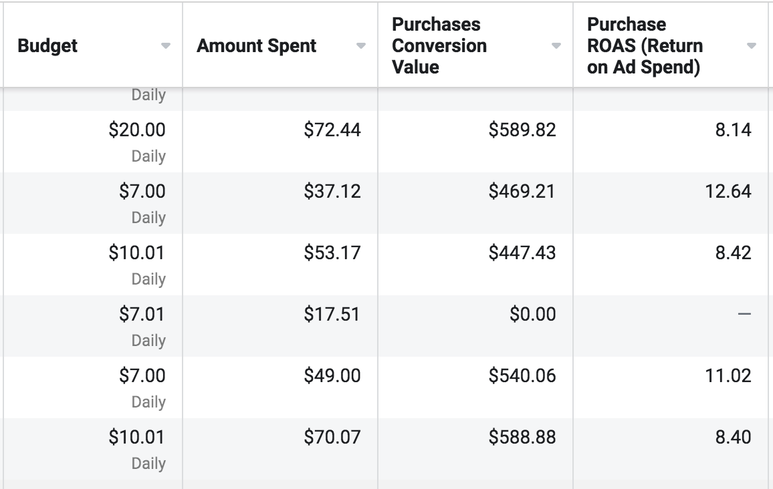Click the $0.00 conversion value cell
This screenshot has width=773, height=489.
point(475,326)
